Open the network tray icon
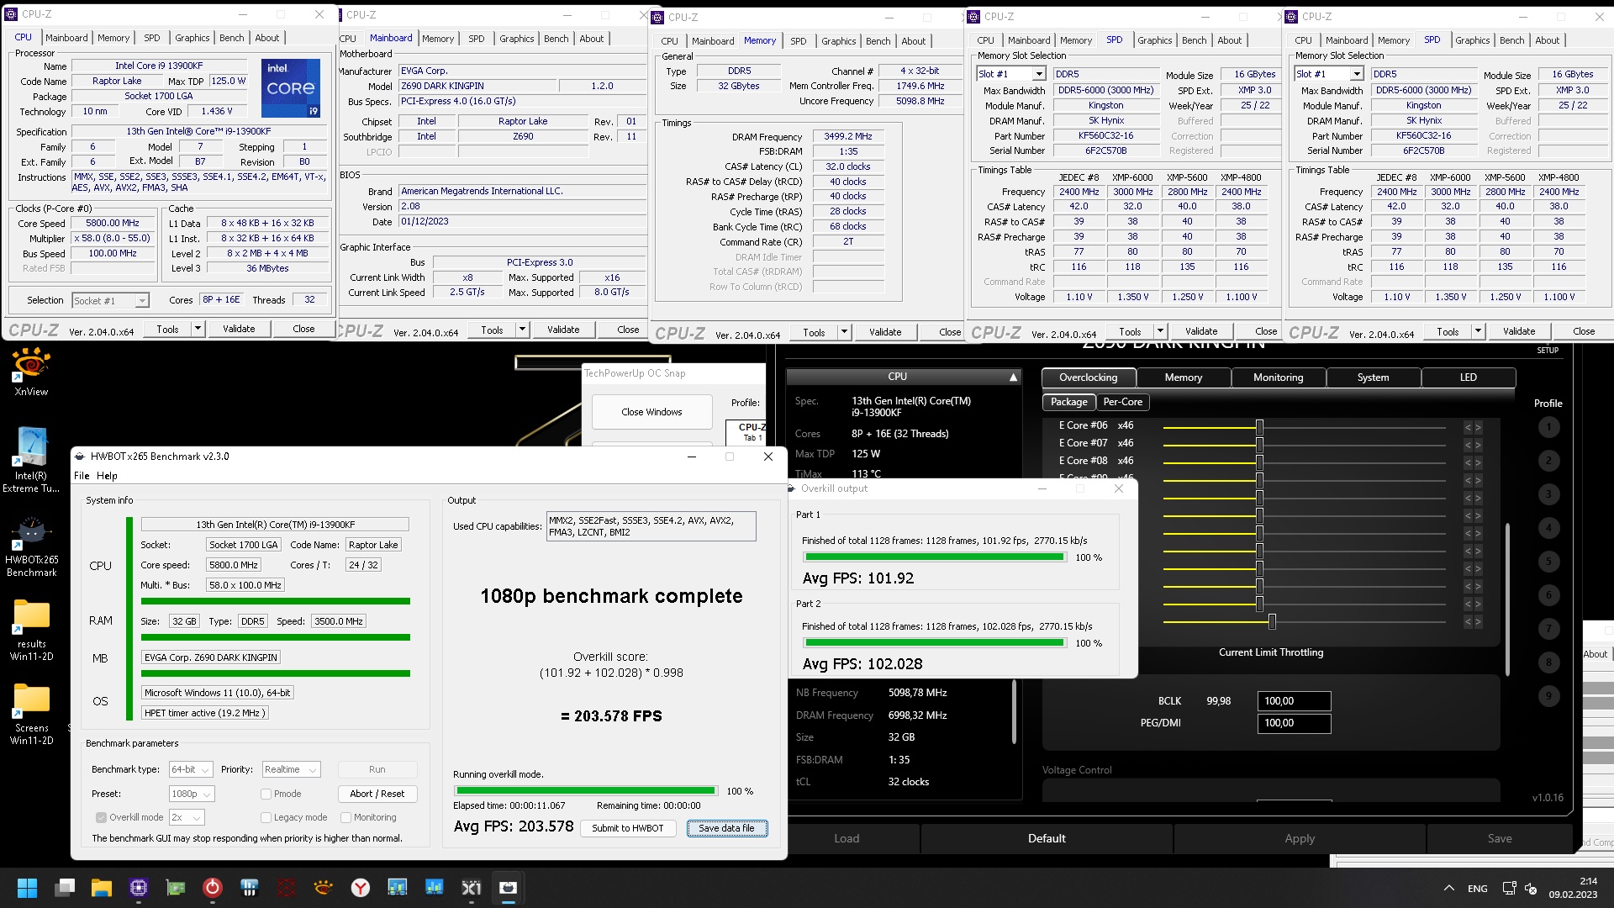This screenshot has width=1614, height=908. 1509,888
